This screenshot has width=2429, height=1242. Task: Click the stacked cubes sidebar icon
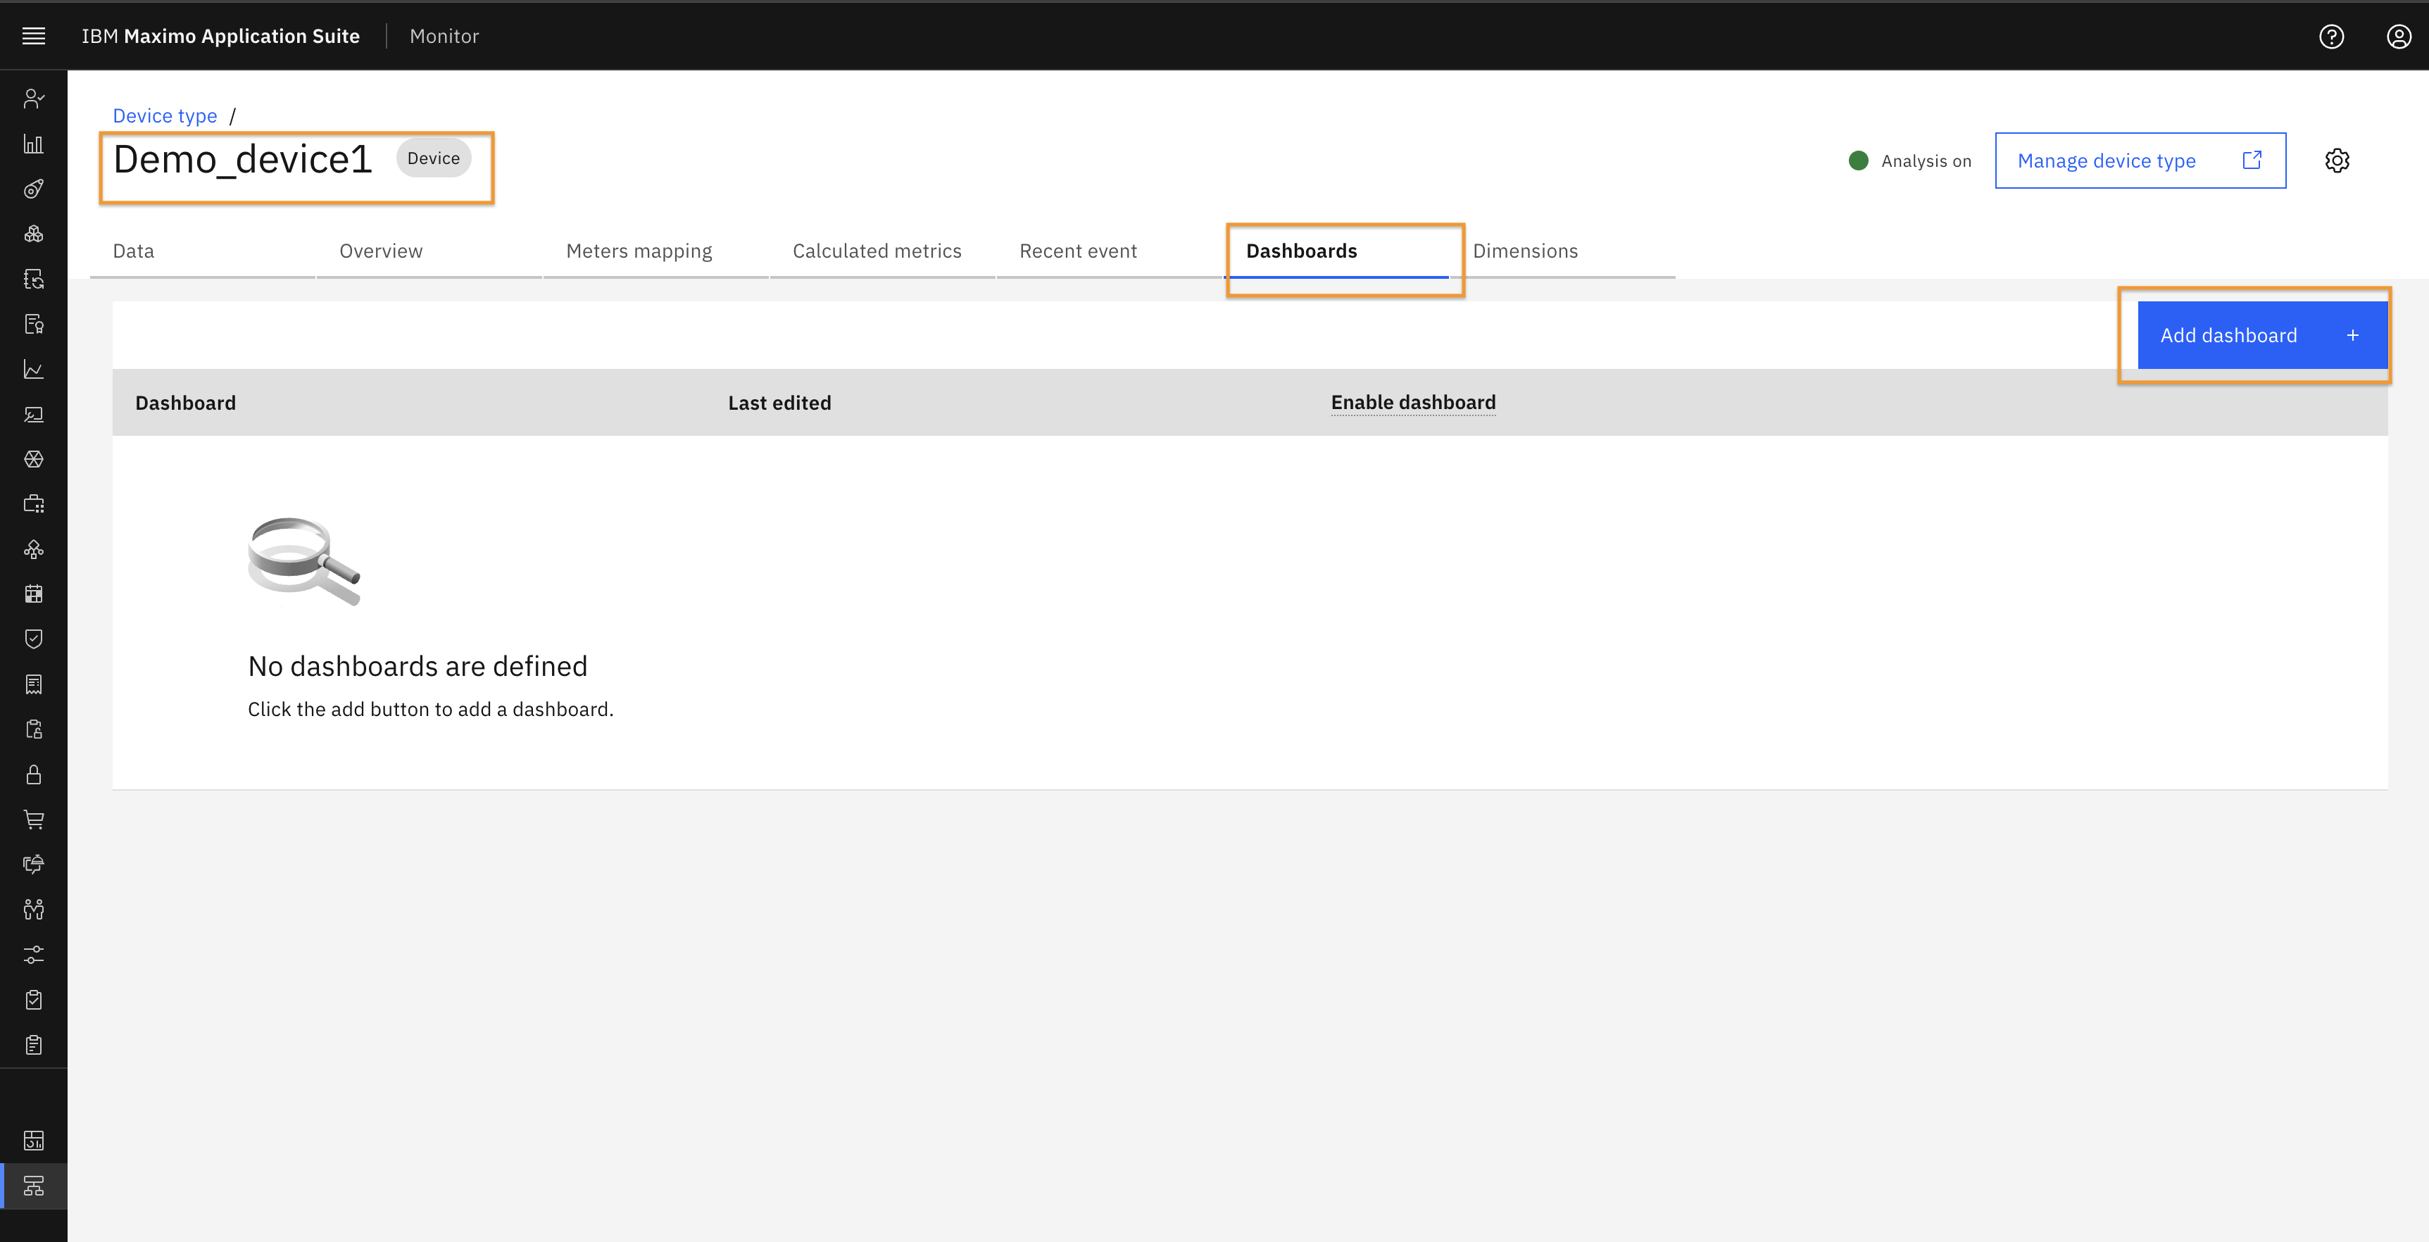(34, 234)
